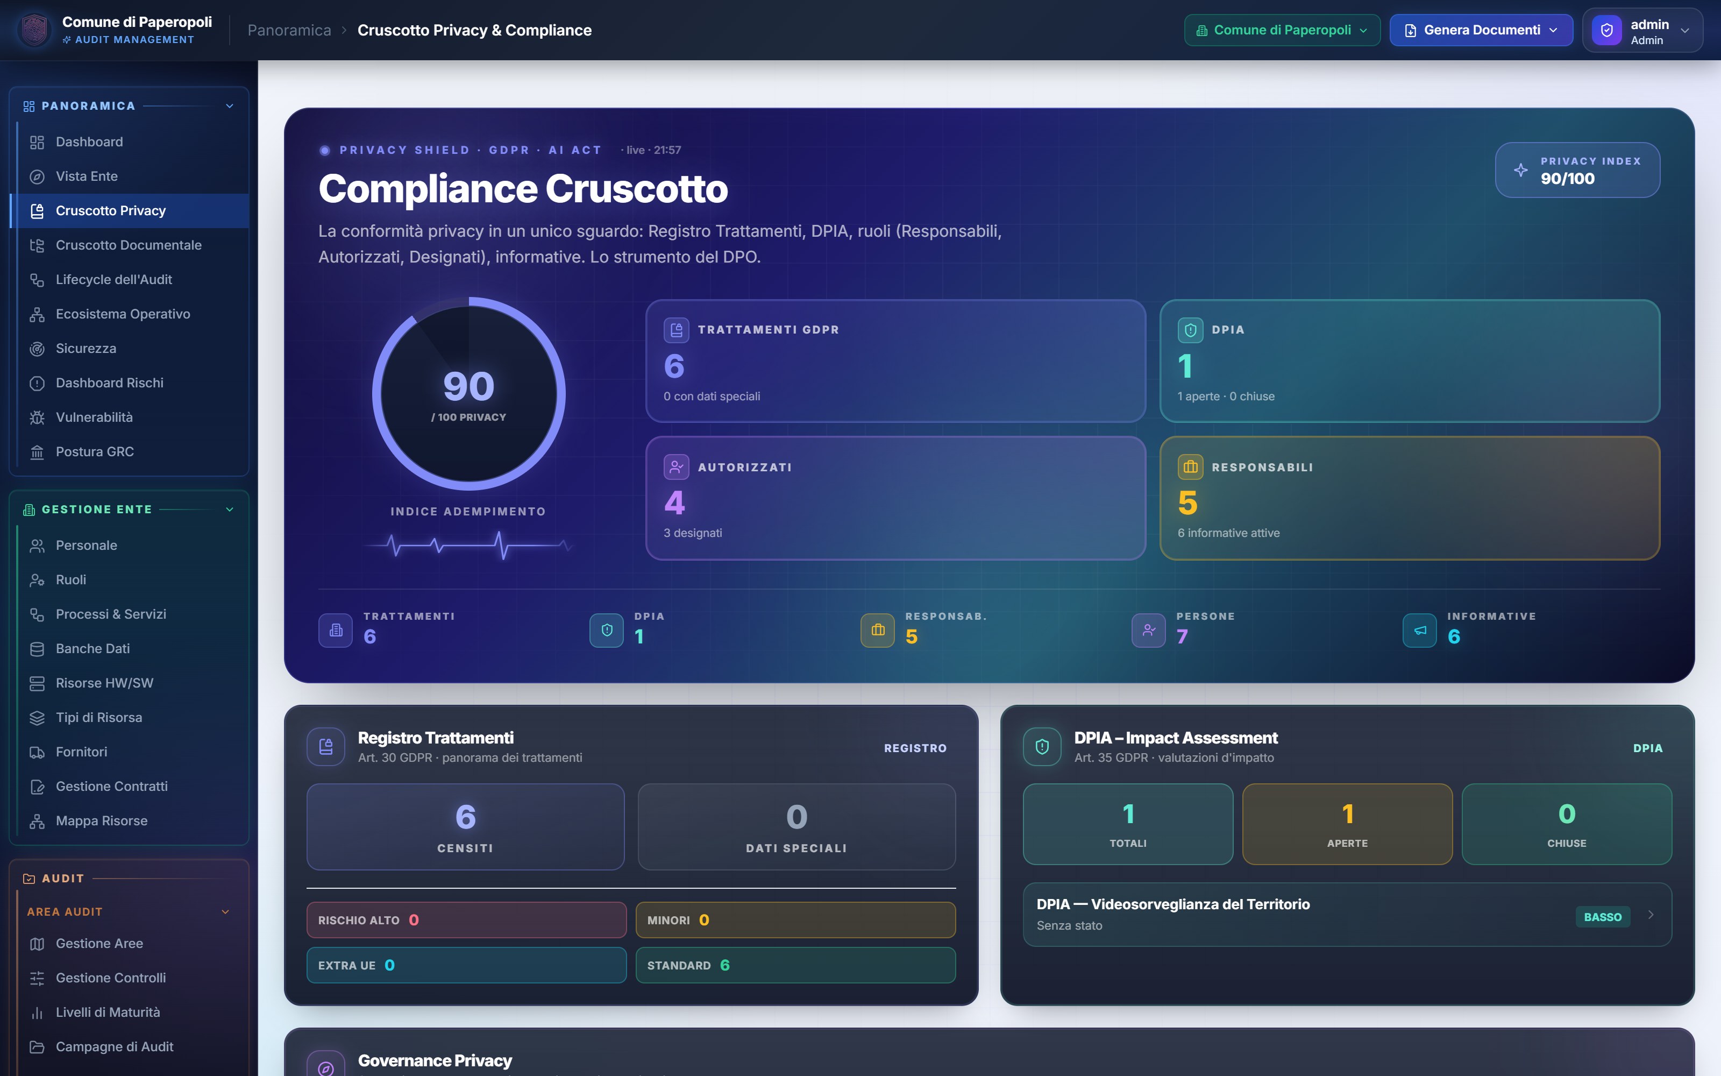Collapse the Gestione Ente sidebar section
This screenshot has height=1076, width=1721.
[x=230, y=509]
